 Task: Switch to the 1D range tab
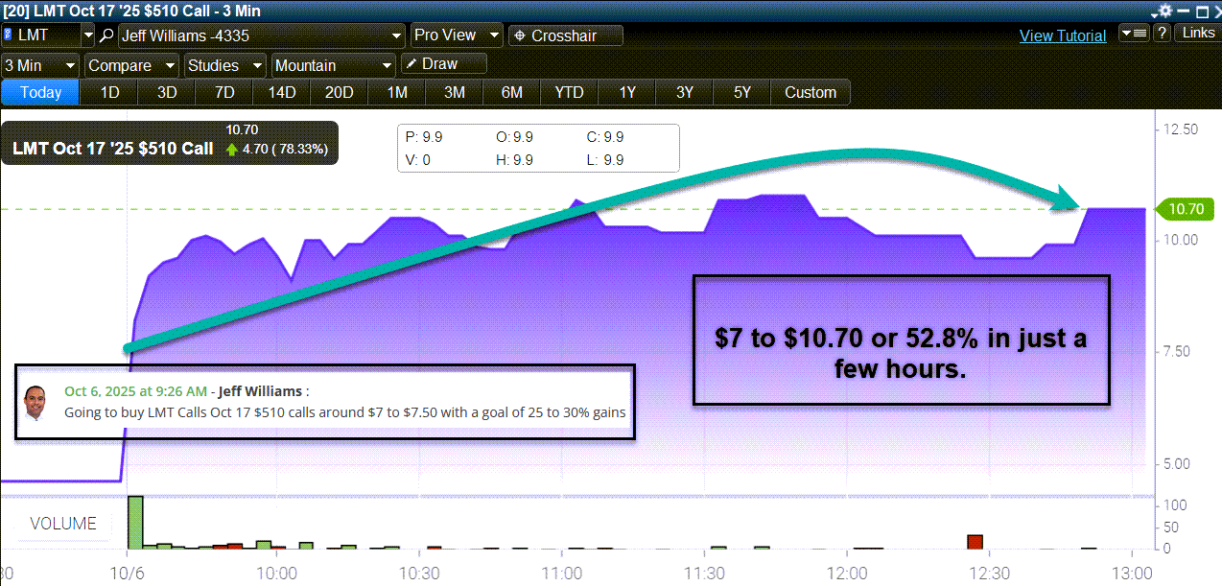(110, 93)
